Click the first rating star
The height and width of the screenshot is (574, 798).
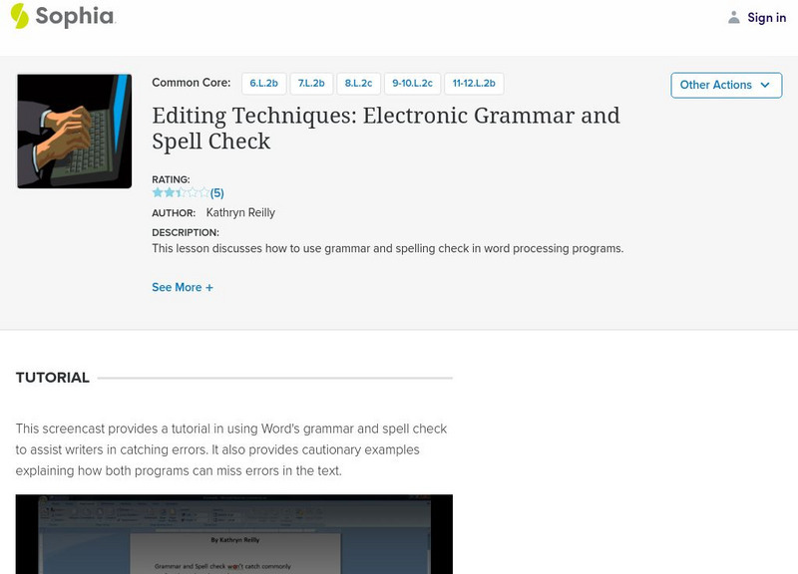pyautogui.click(x=156, y=191)
